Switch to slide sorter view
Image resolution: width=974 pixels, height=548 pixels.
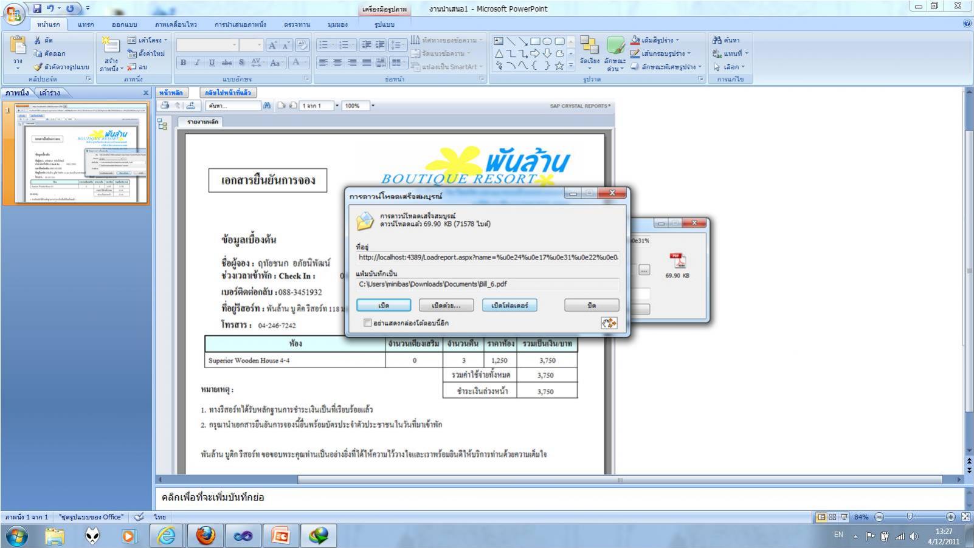click(x=832, y=517)
